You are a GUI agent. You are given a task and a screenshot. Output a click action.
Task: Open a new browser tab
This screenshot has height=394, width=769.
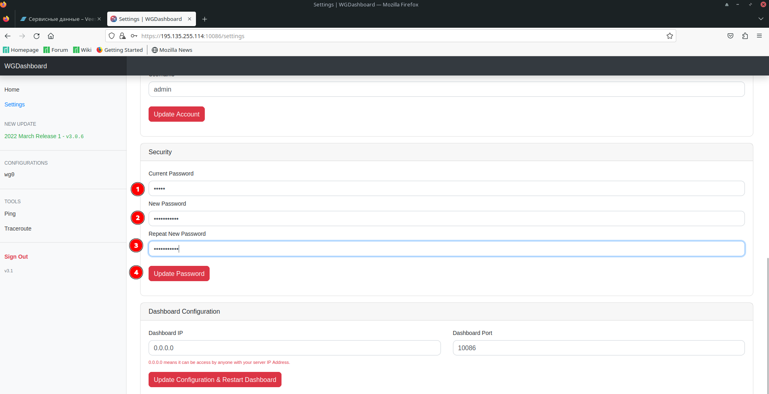pyautogui.click(x=205, y=19)
